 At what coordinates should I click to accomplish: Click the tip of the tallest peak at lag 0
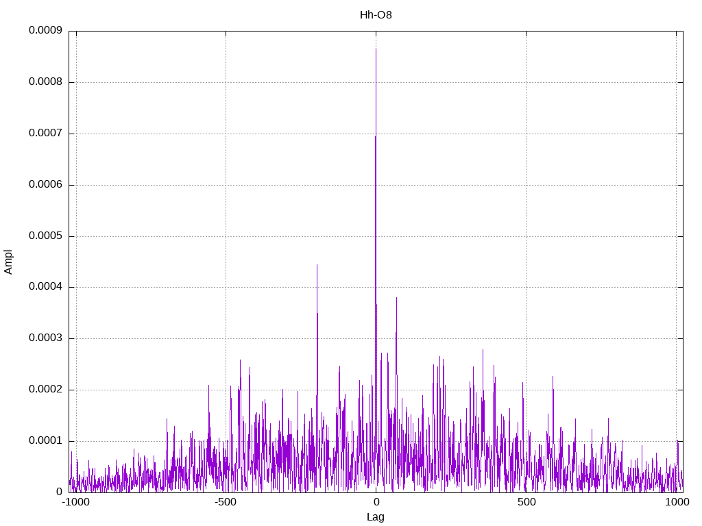coord(376,49)
